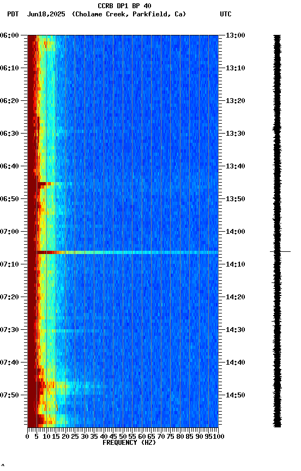Click the elevated-energy patch near 07:47 PDT

[x=70, y=387]
